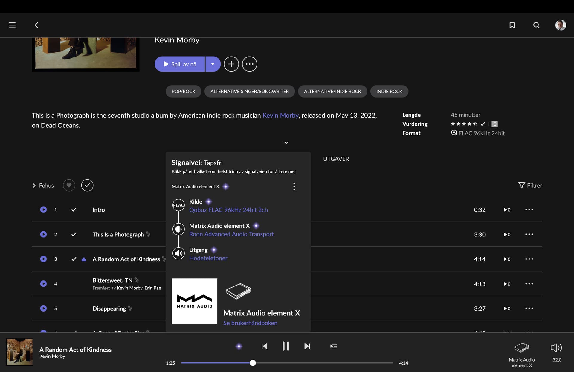Open more options for the 4:14 track

(x=529, y=259)
